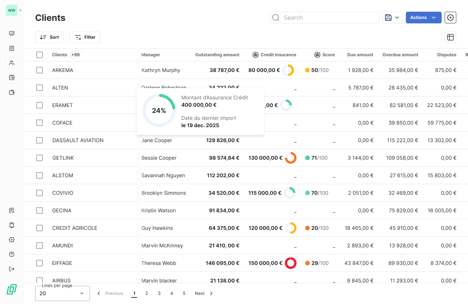Screen dimensions: 468x304
Task: Select current page 1
Action: coord(134,293)
